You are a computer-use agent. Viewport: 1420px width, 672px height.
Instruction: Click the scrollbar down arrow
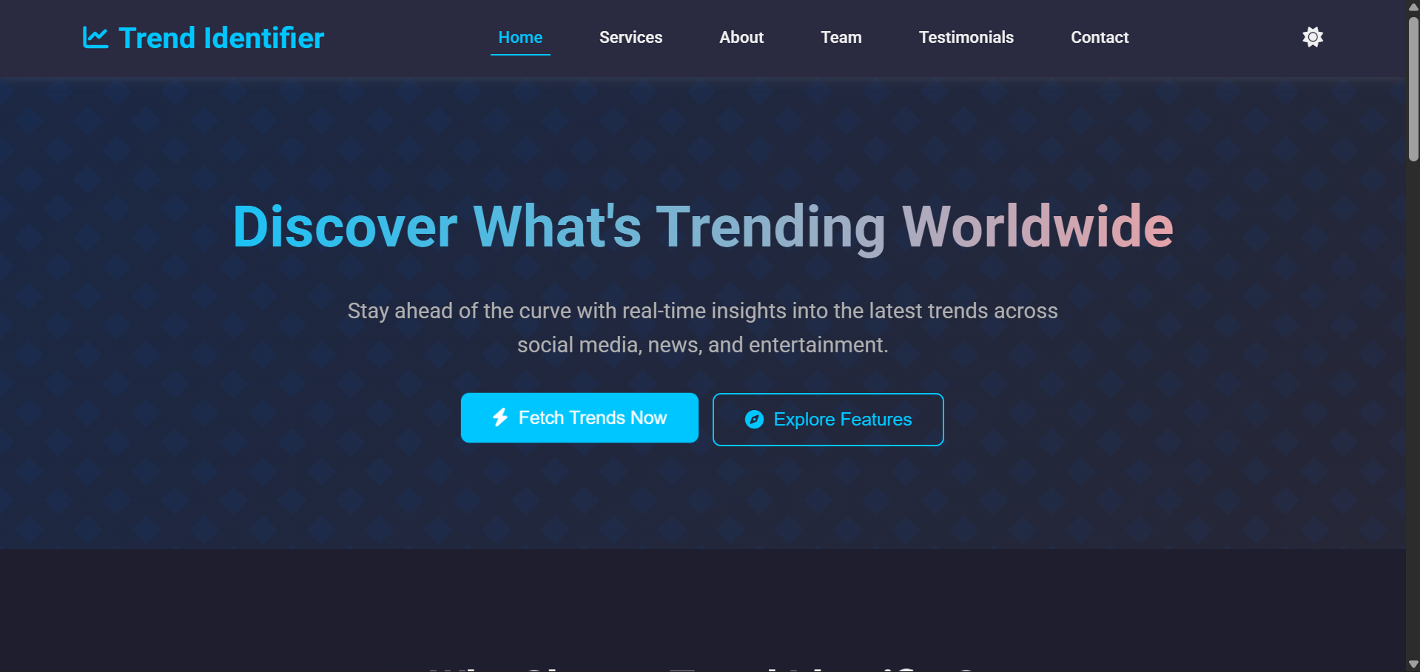1413,665
